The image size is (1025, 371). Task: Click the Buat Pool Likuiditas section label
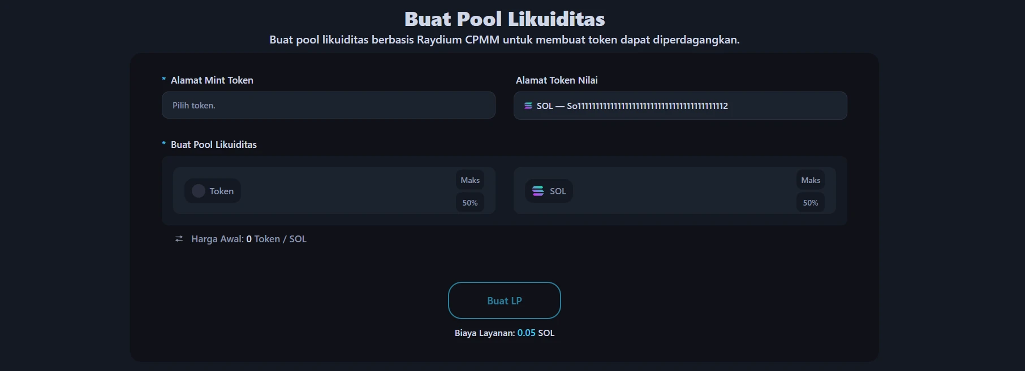pyautogui.click(x=213, y=145)
